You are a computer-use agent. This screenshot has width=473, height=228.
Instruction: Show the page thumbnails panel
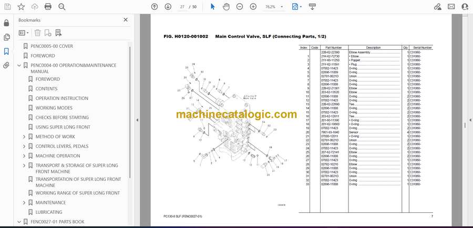tap(6, 37)
